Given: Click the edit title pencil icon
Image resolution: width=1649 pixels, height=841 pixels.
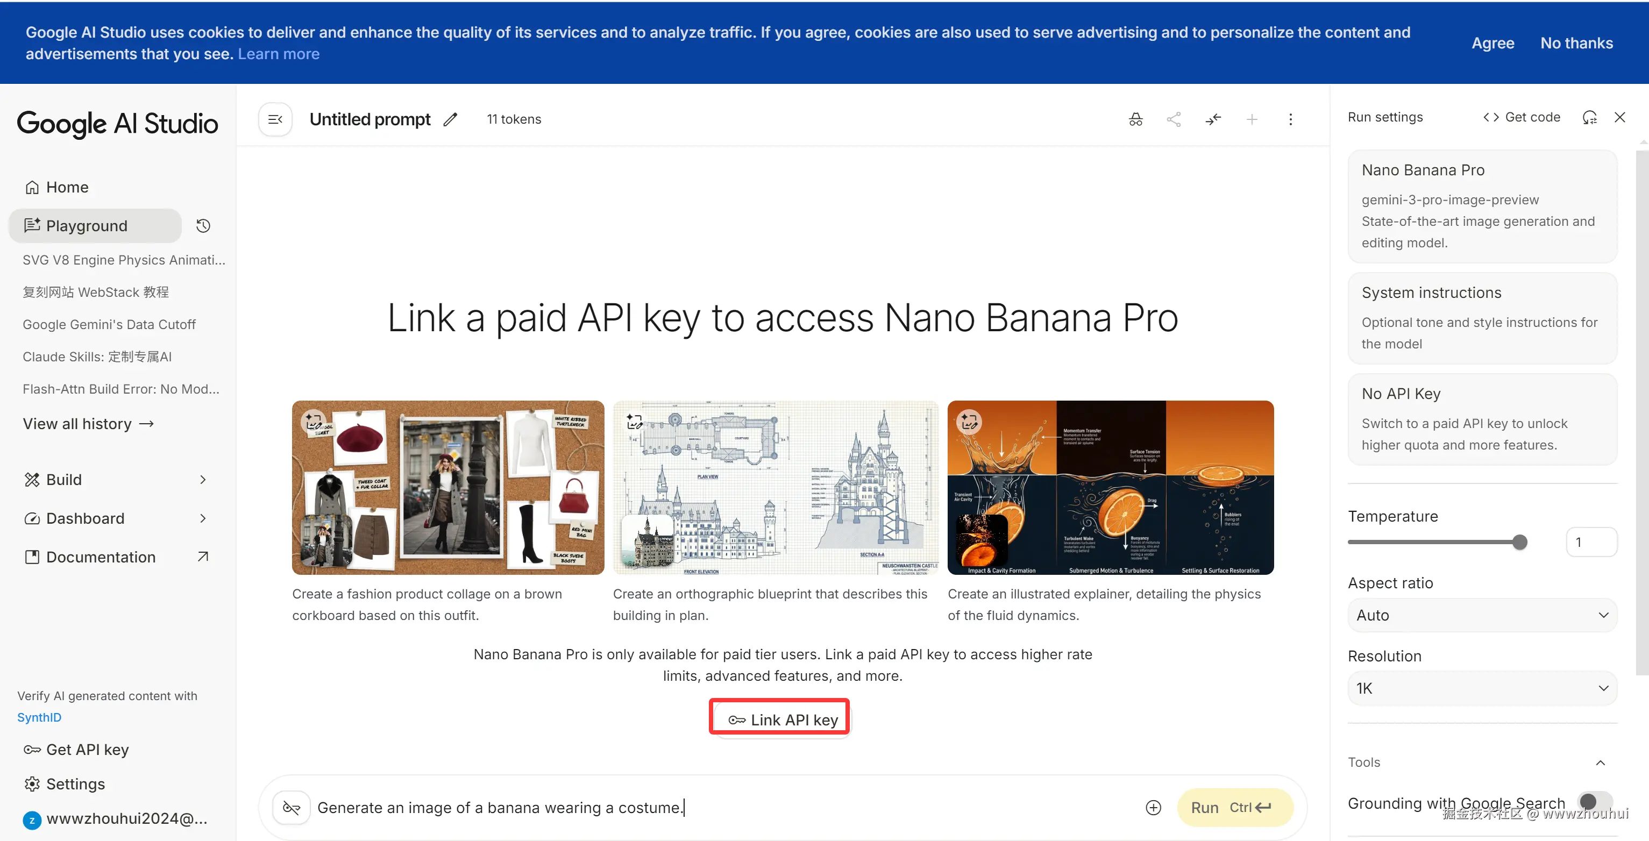Looking at the screenshot, I should pyautogui.click(x=450, y=119).
